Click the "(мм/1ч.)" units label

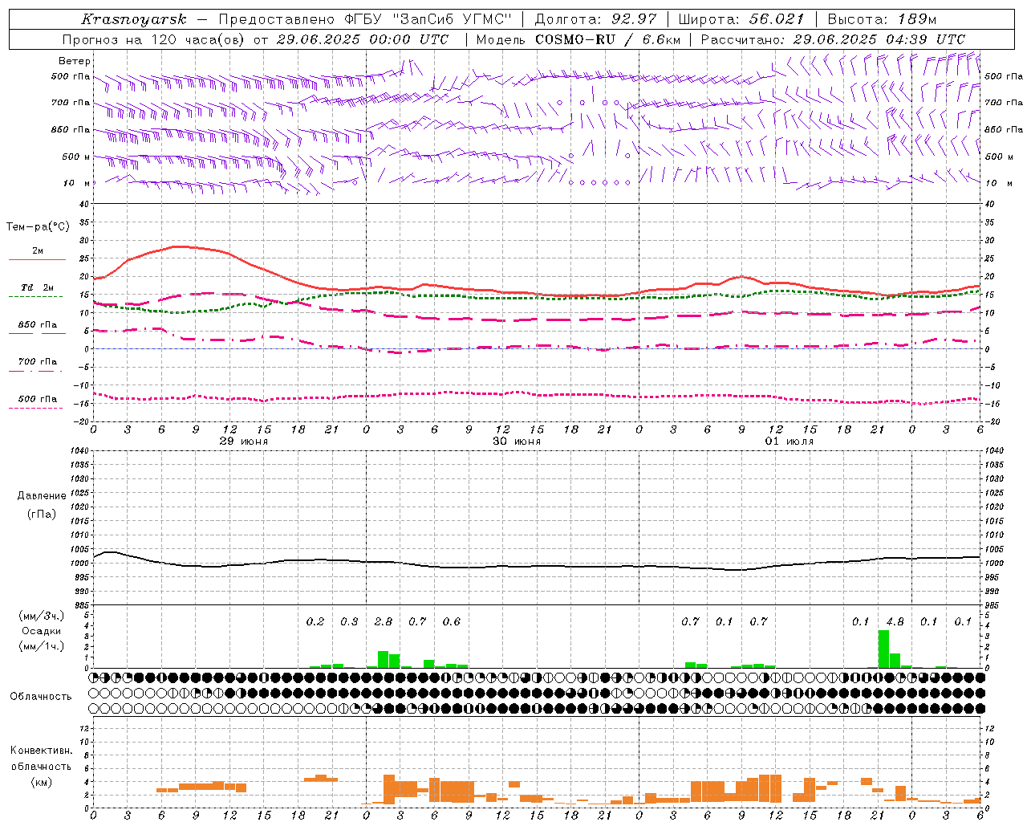pos(42,646)
